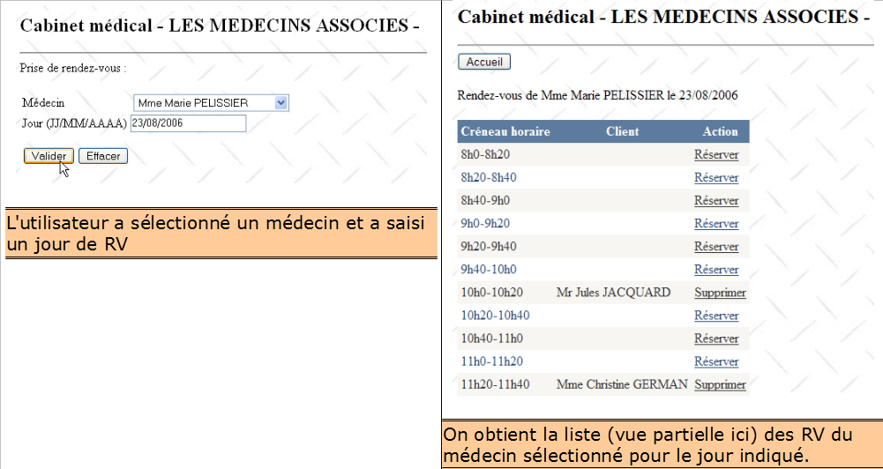Reserve the 9h0-9h20 time slot
Screen dimensions: 883x469
[716, 224]
